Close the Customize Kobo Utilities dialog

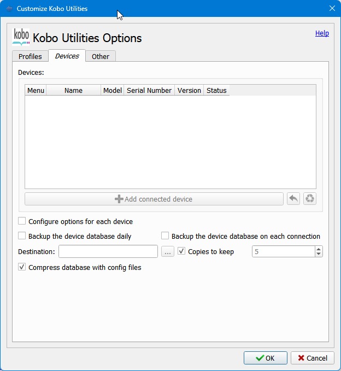point(332,8)
